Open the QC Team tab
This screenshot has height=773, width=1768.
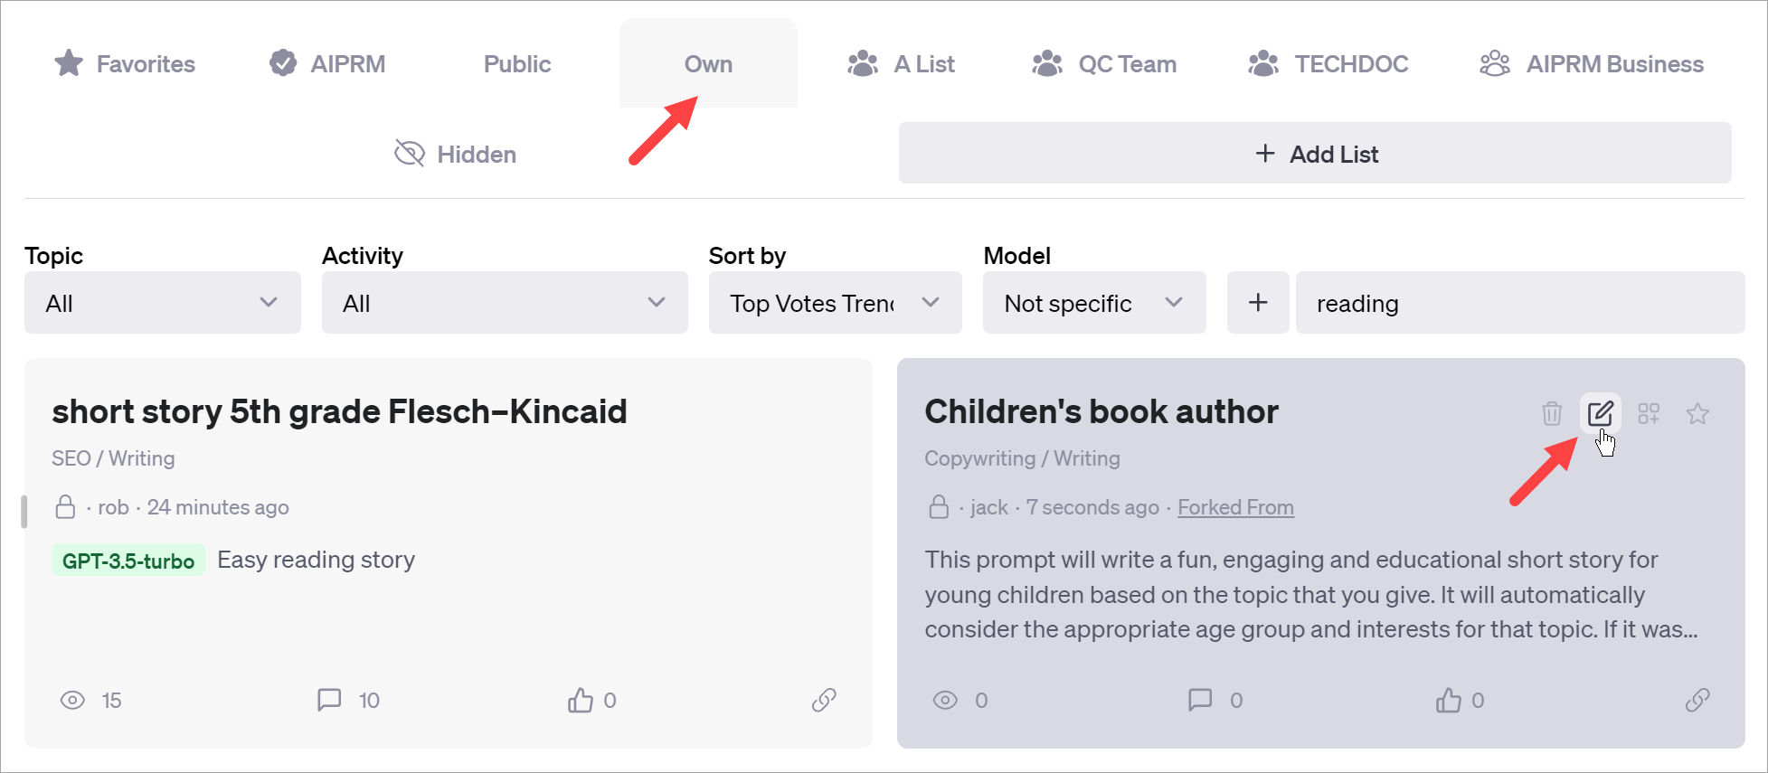tap(1104, 64)
